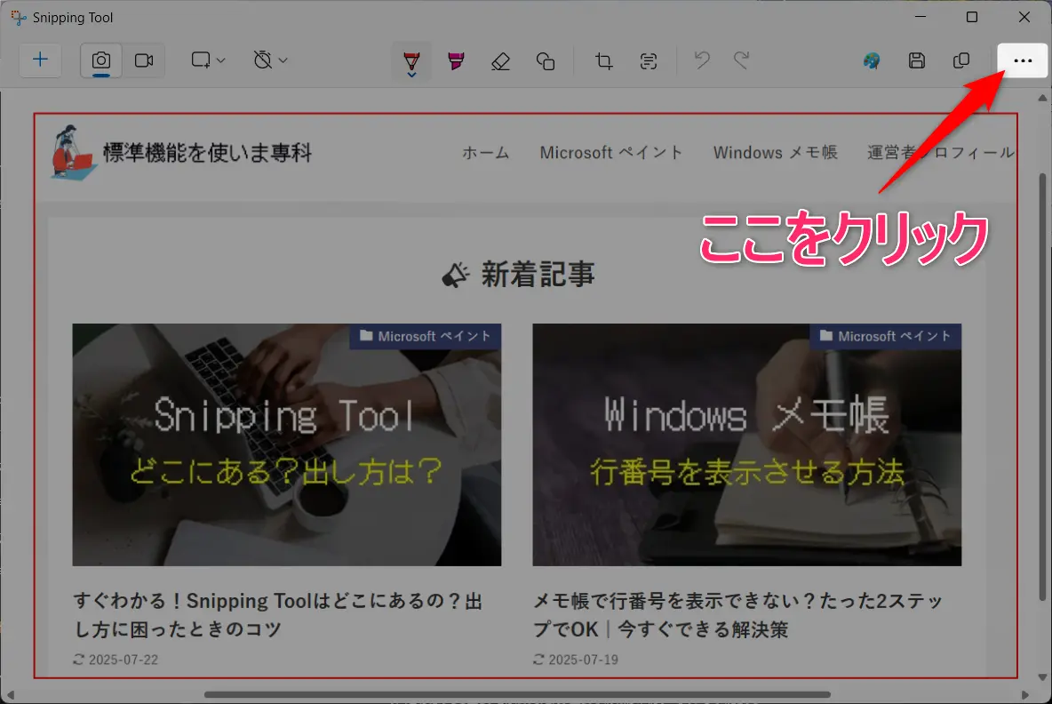Screen dimensions: 1052x704
Task: Click the Windows メモ帳 navigation link
Action: pos(775,153)
